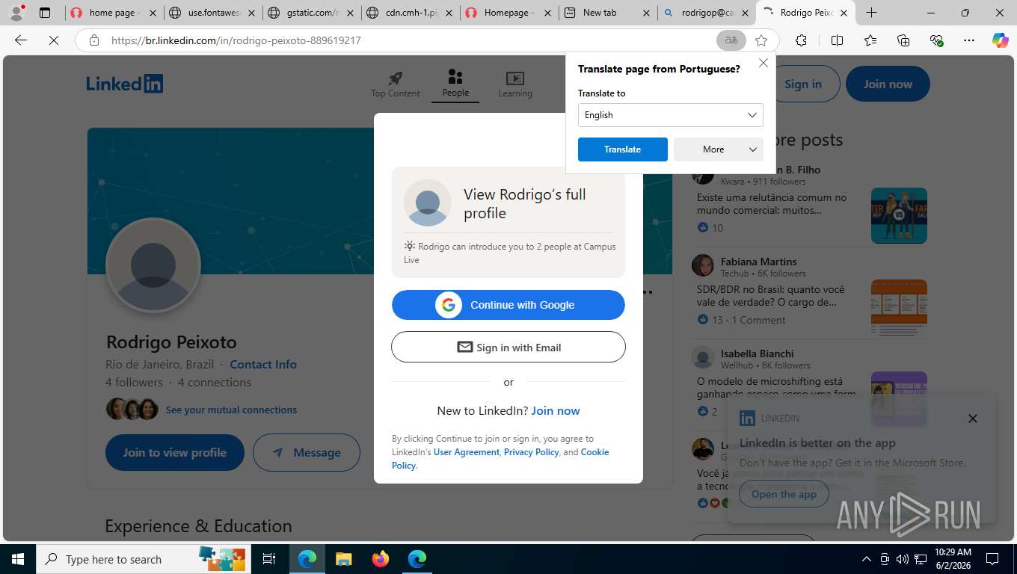Open Fabiana Martins post
The width and height of the screenshot is (1017, 574).
click(772, 296)
